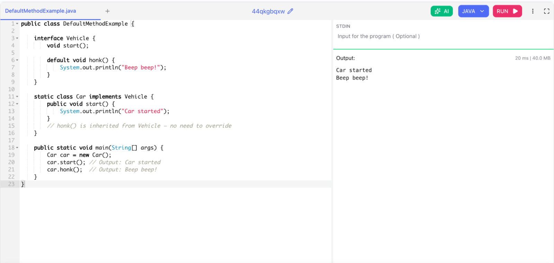Click 'car.start();' on line 20
The image size is (554, 263).
tap(66, 162)
